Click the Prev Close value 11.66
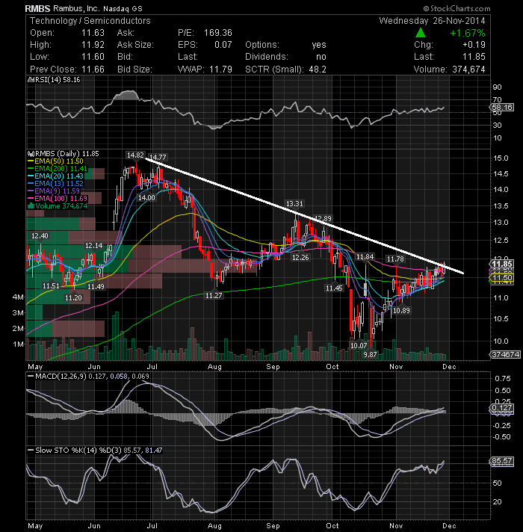Viewport: 523px width, 532px height. [93, 69]
